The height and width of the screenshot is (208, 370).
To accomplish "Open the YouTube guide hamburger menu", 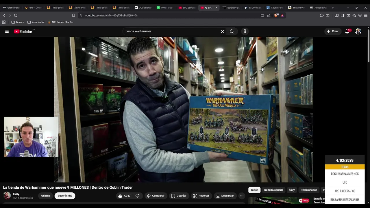I will pos(7,31).
